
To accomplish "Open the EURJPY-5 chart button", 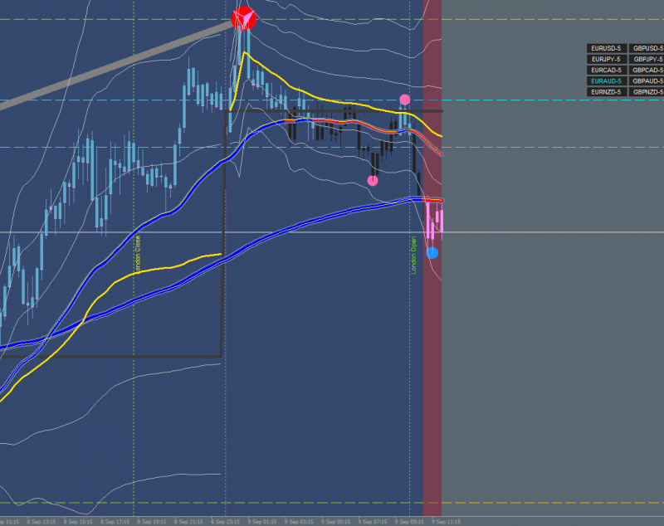I will point(607,59).
